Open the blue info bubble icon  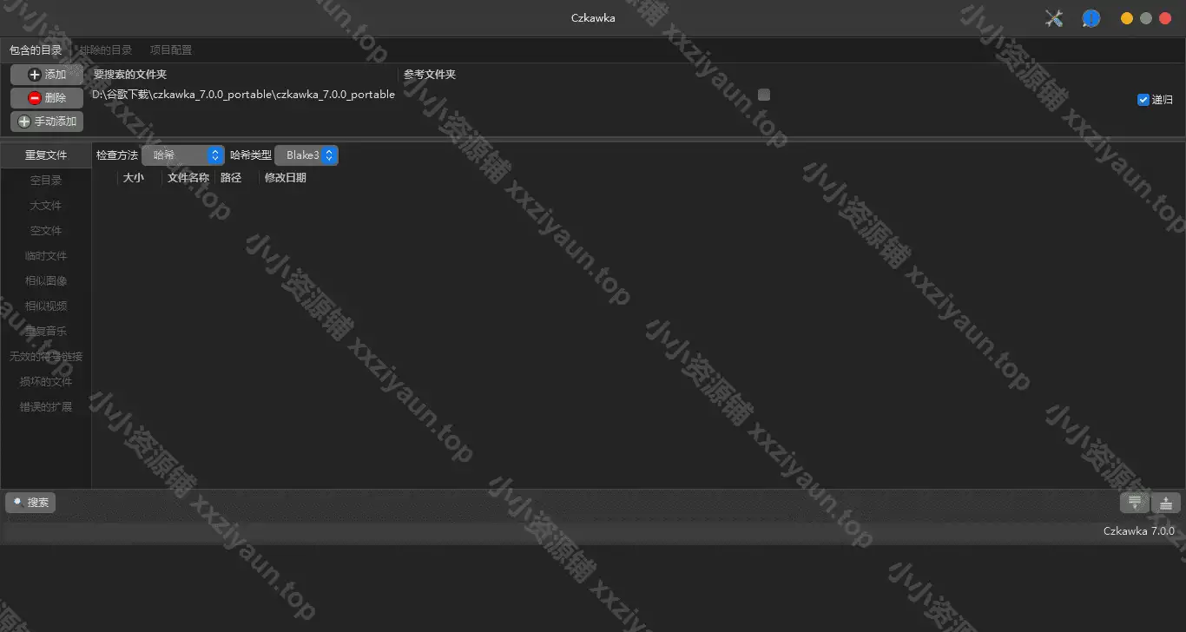click(1091, 18)
